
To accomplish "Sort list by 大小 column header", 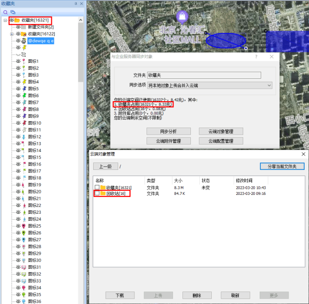I will point(178,180).
